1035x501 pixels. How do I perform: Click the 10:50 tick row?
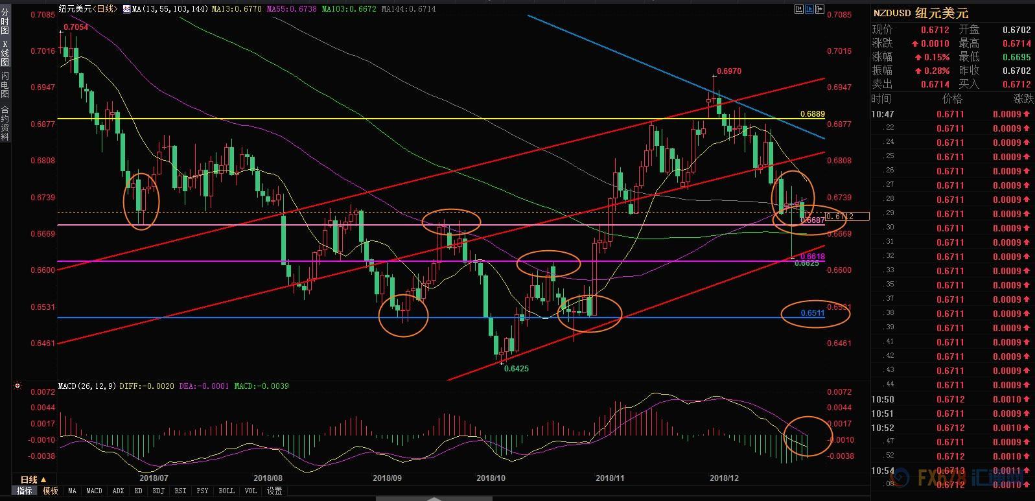(x=952, y=399)
